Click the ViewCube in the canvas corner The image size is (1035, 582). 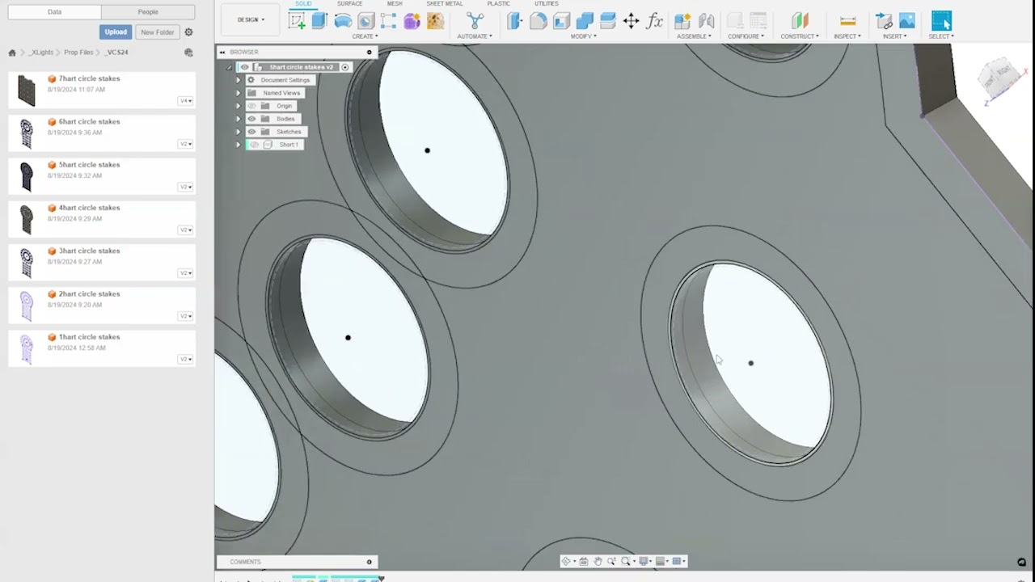pyautogui.click(x=999, y=78)
